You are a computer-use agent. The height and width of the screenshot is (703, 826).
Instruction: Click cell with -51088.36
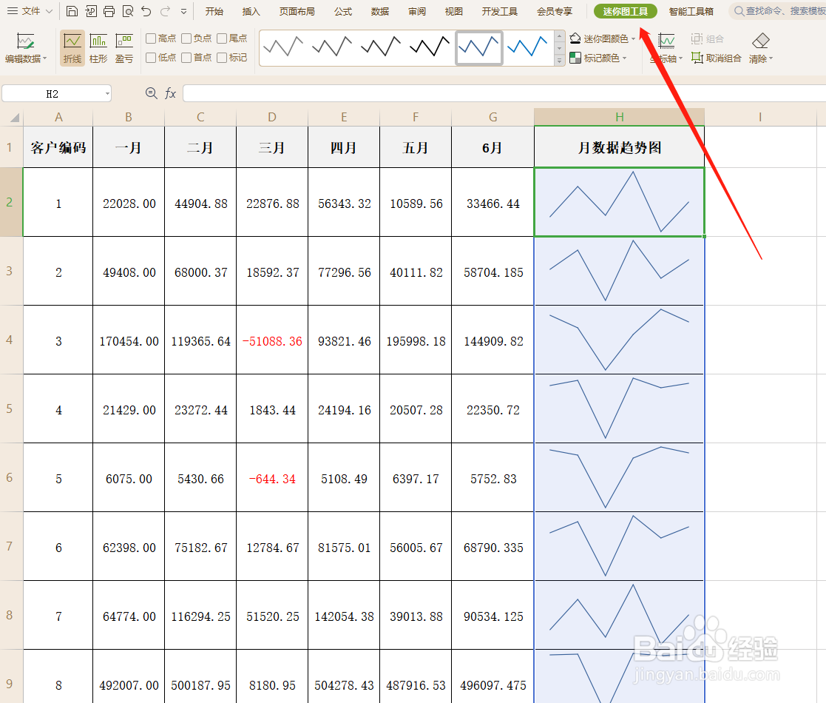(x=272, y=341)
